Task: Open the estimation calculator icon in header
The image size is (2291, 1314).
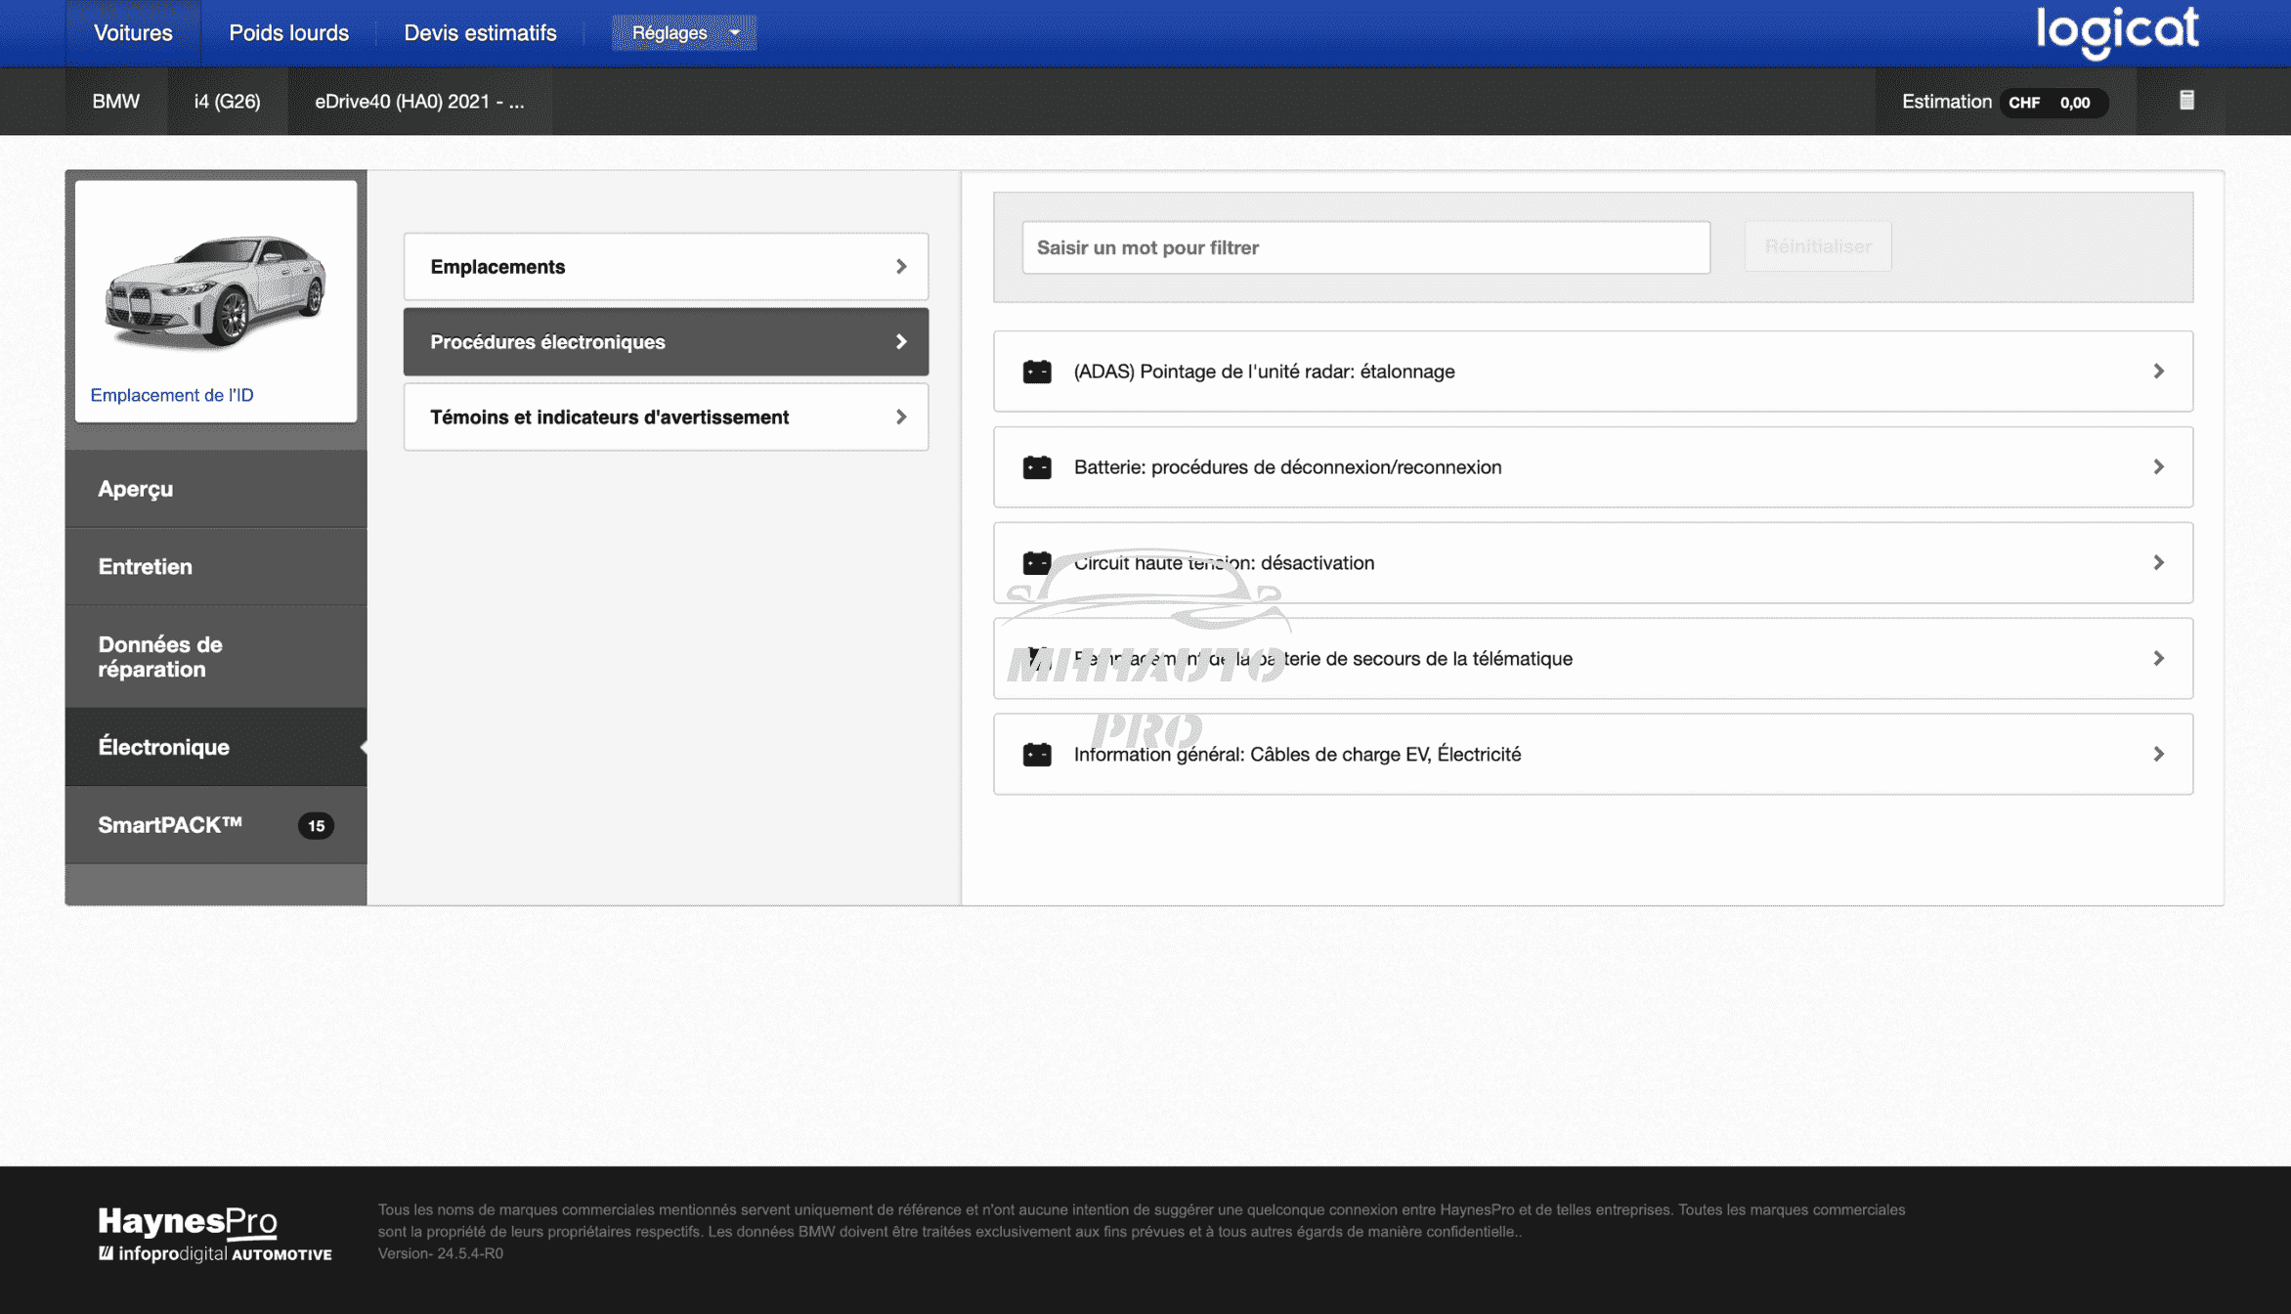Action: tap(2186, 101)
